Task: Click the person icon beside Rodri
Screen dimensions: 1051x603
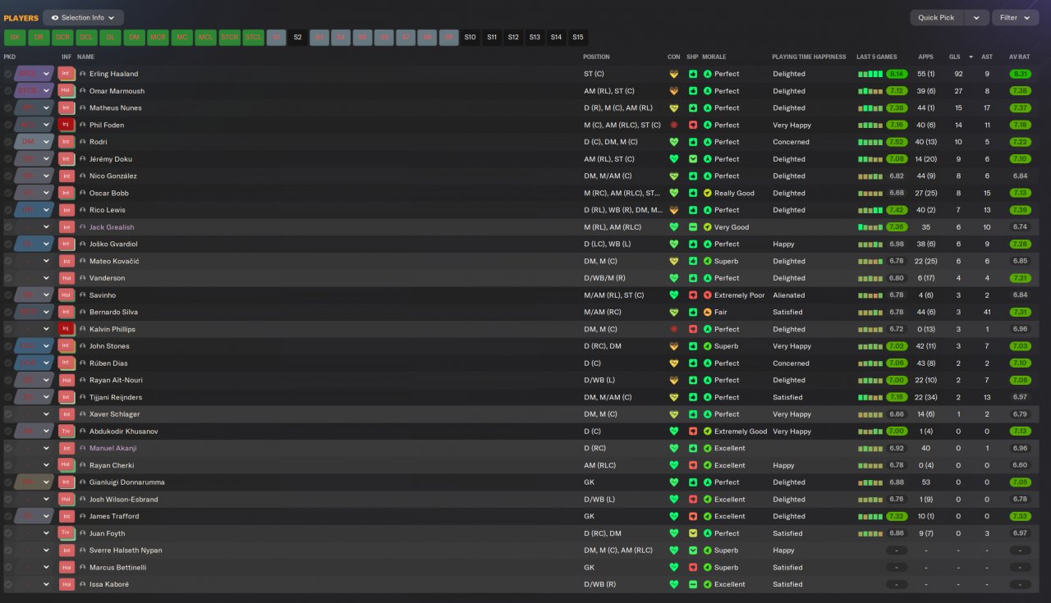Action: tap(83, 142)
